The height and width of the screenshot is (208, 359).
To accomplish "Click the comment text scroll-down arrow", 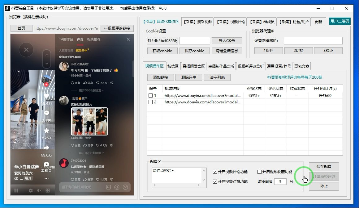I will coord(204,180).
